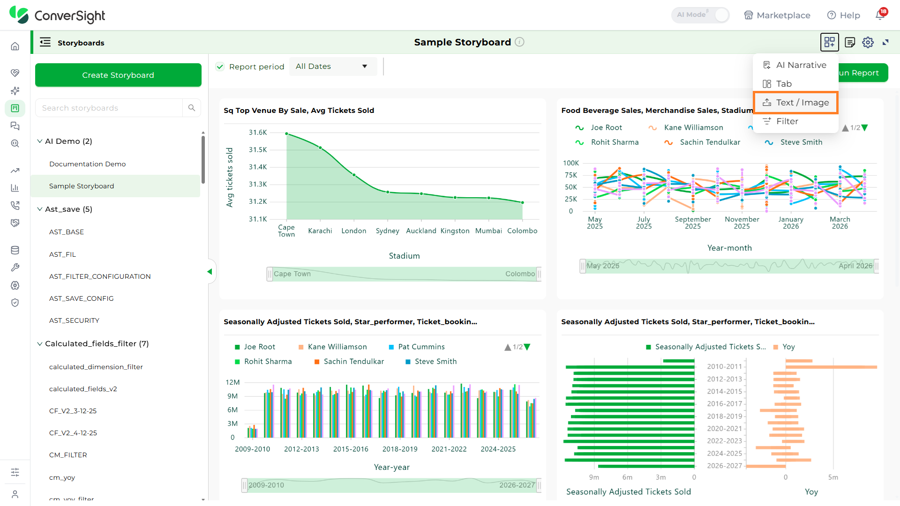
Task: Open the All Dates dropdown
Action: pyautogui.click(x=333, y=67)
